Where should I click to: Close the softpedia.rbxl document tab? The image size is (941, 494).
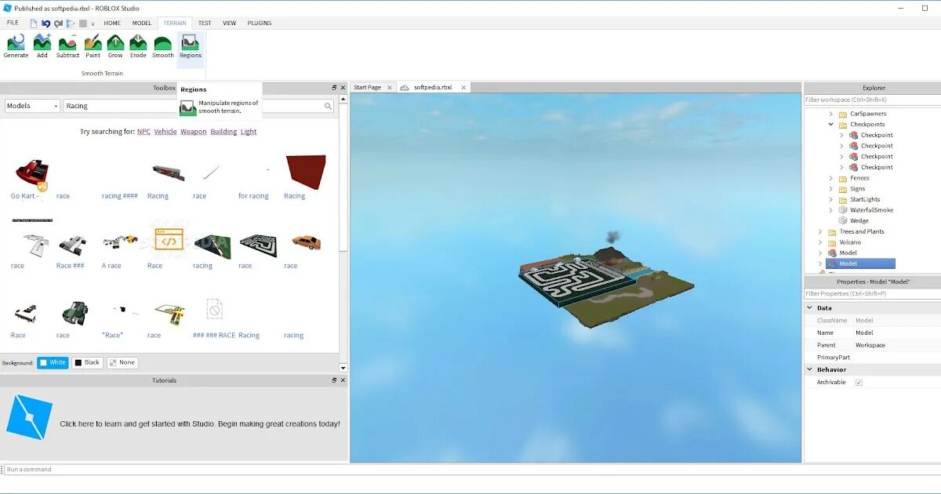[x=463, y=88]
